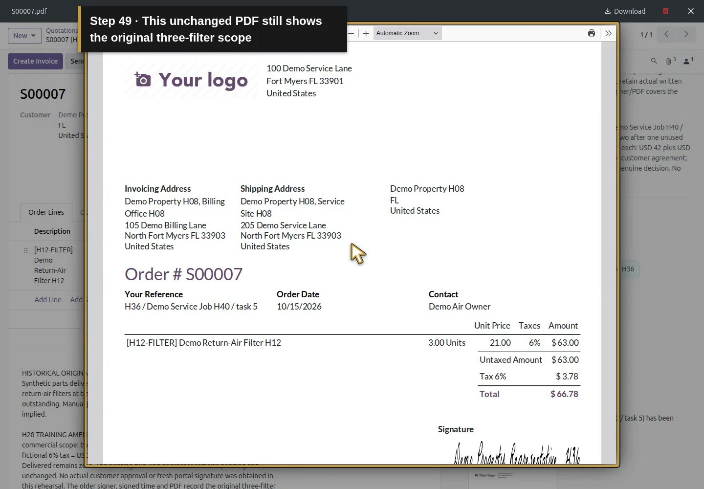Grab the order line drag handle
The image size is (704, 489).
point(25,250)
